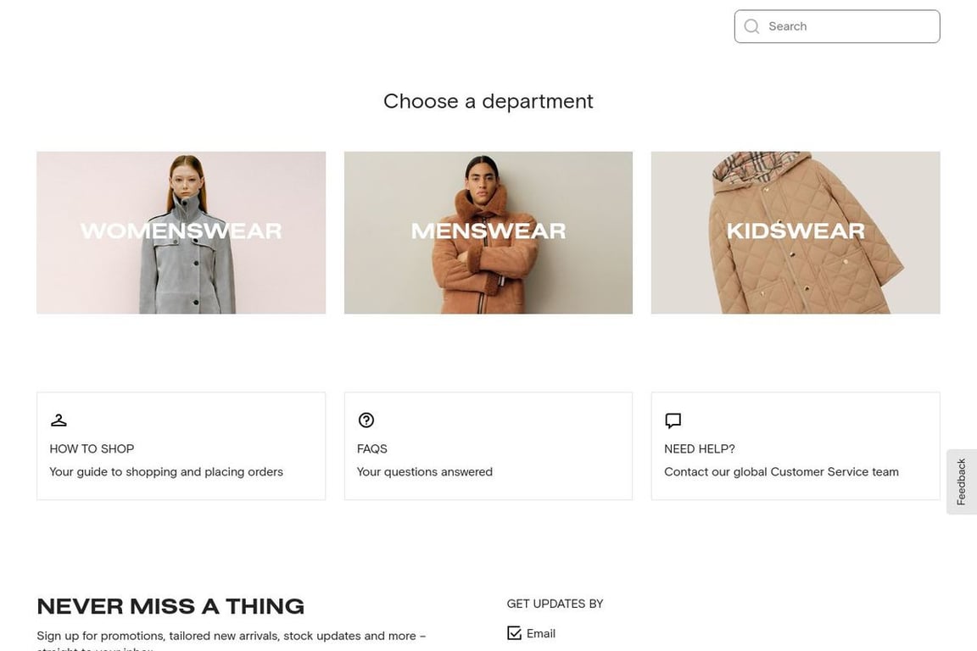Click inside the Search input field
The height and width of the screenshot is (651, 977).
tap(836, 25)
